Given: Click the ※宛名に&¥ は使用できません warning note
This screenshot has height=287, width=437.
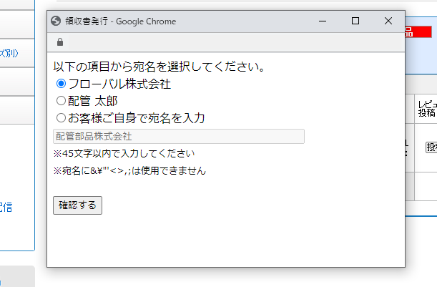Looking at the screenshot, I should point(129,171).
